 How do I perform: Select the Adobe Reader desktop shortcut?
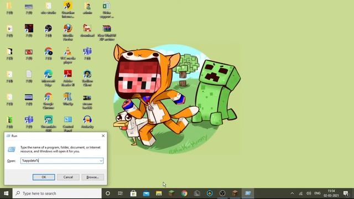click(x=67, y=78)
